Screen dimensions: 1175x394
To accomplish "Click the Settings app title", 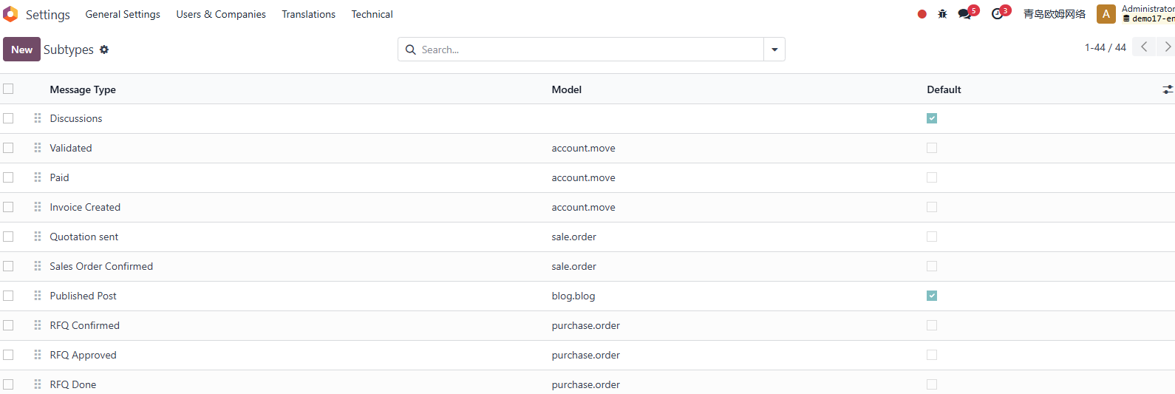I will click(x=48, y=15).
